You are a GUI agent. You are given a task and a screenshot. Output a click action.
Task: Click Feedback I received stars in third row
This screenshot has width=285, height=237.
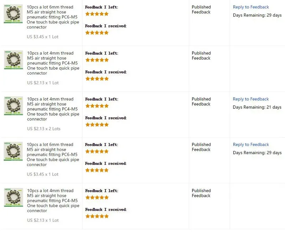pyautogui.click(x=97, y=125)
